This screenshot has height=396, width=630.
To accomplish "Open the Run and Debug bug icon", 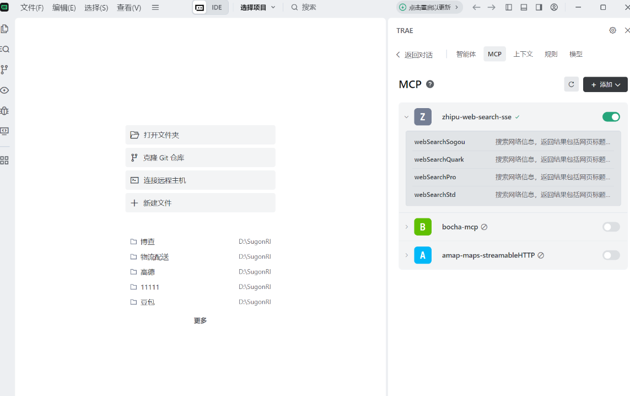I will pyautogui.click(x=4, y=110).
